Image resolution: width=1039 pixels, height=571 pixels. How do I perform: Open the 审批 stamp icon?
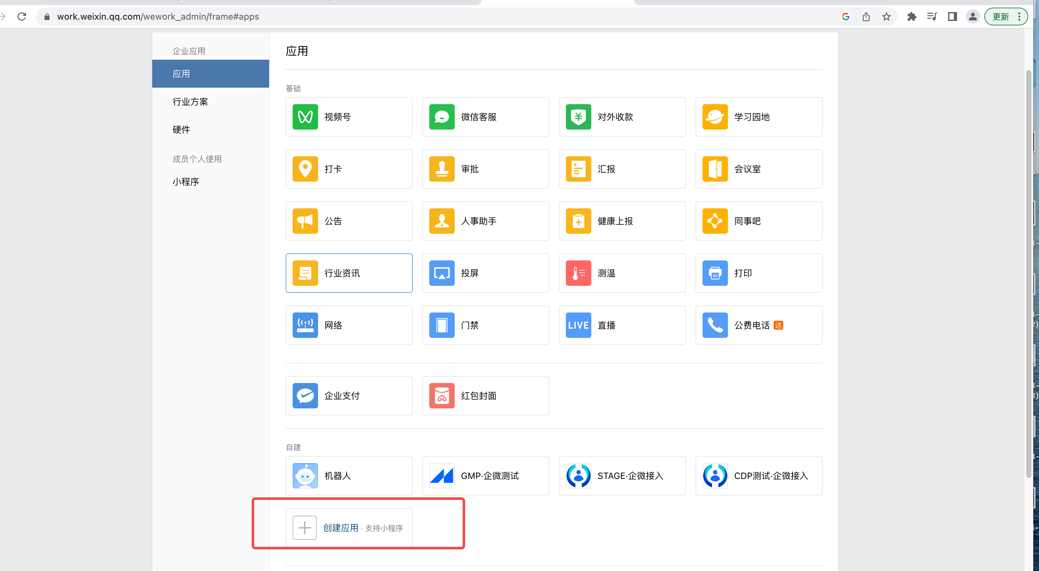click(442, 169)
